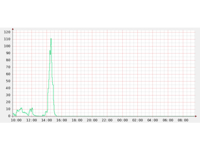Screen dimensions: 200x150
Task: Click the 14:00 time axis label
Action: [47, 120]
